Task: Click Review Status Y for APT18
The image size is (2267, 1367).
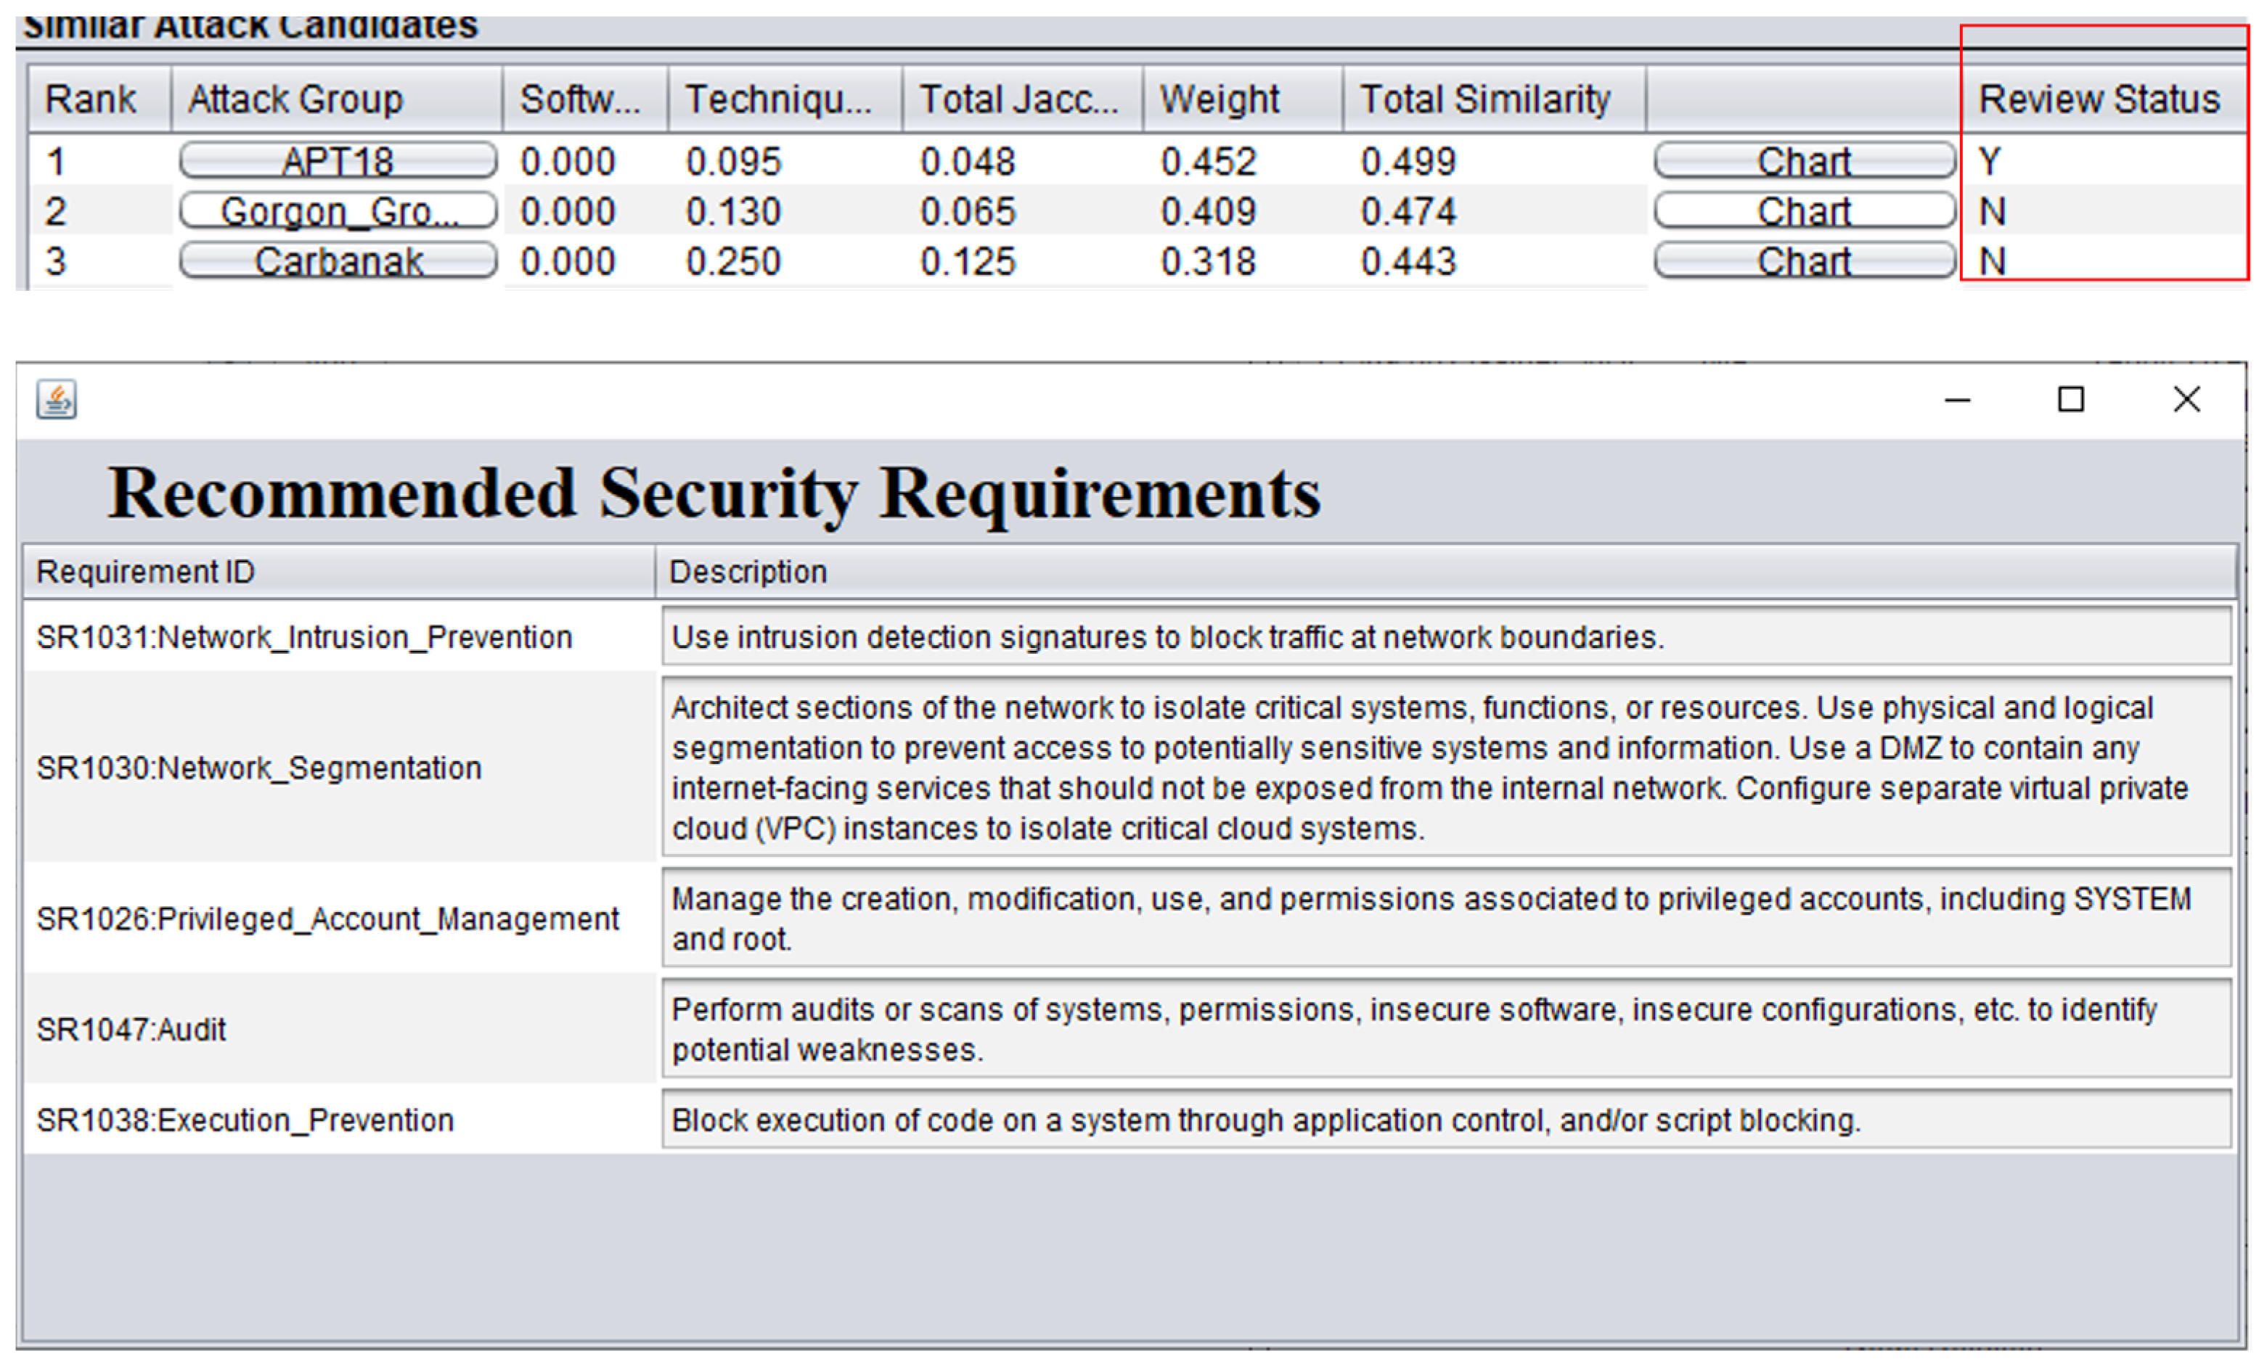Action: pyautogui.click(x=1991, y=162)
